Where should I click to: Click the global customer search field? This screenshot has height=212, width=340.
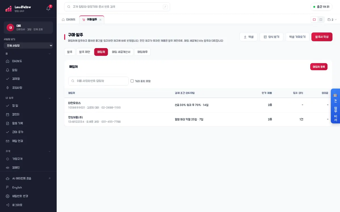pyautogui.click(x=117, y=7)
